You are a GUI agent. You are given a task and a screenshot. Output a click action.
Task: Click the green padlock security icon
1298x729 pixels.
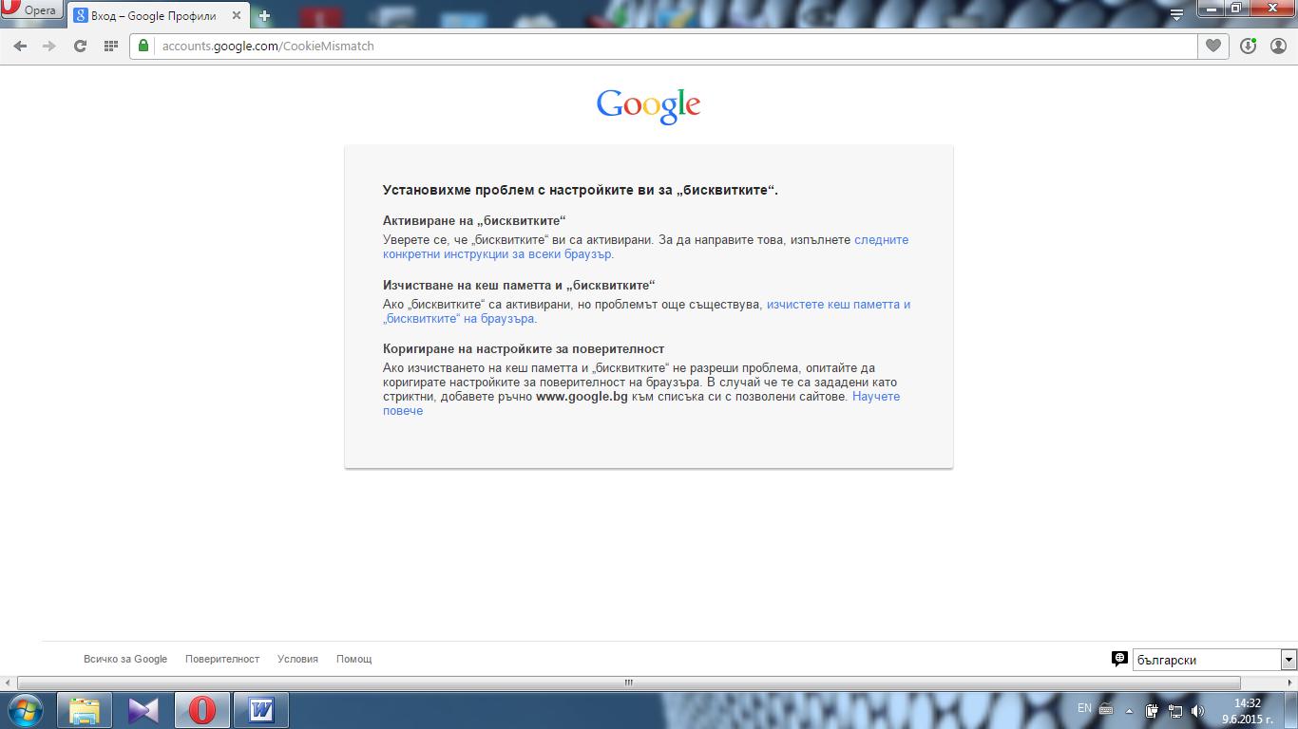coord(143,46)
